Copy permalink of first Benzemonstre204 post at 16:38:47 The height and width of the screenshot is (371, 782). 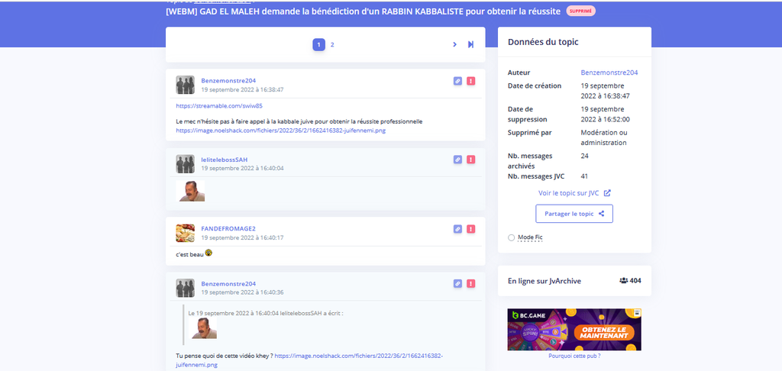(x=457, y=81)
